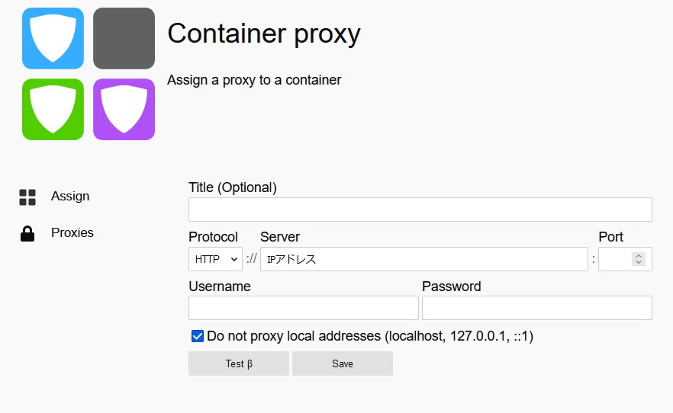Click the local addresses checkbox label text
The image size is (673, 413).
pos(370,336)
